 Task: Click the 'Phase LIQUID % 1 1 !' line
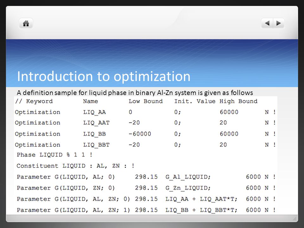pos(54,155)
